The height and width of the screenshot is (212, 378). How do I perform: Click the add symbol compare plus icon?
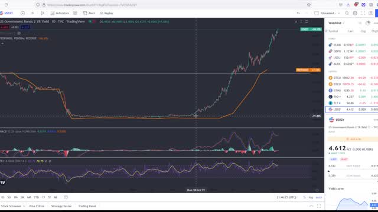(22, 13)
